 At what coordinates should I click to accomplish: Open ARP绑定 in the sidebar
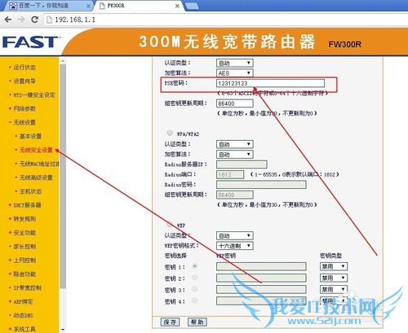click(23, 301)
